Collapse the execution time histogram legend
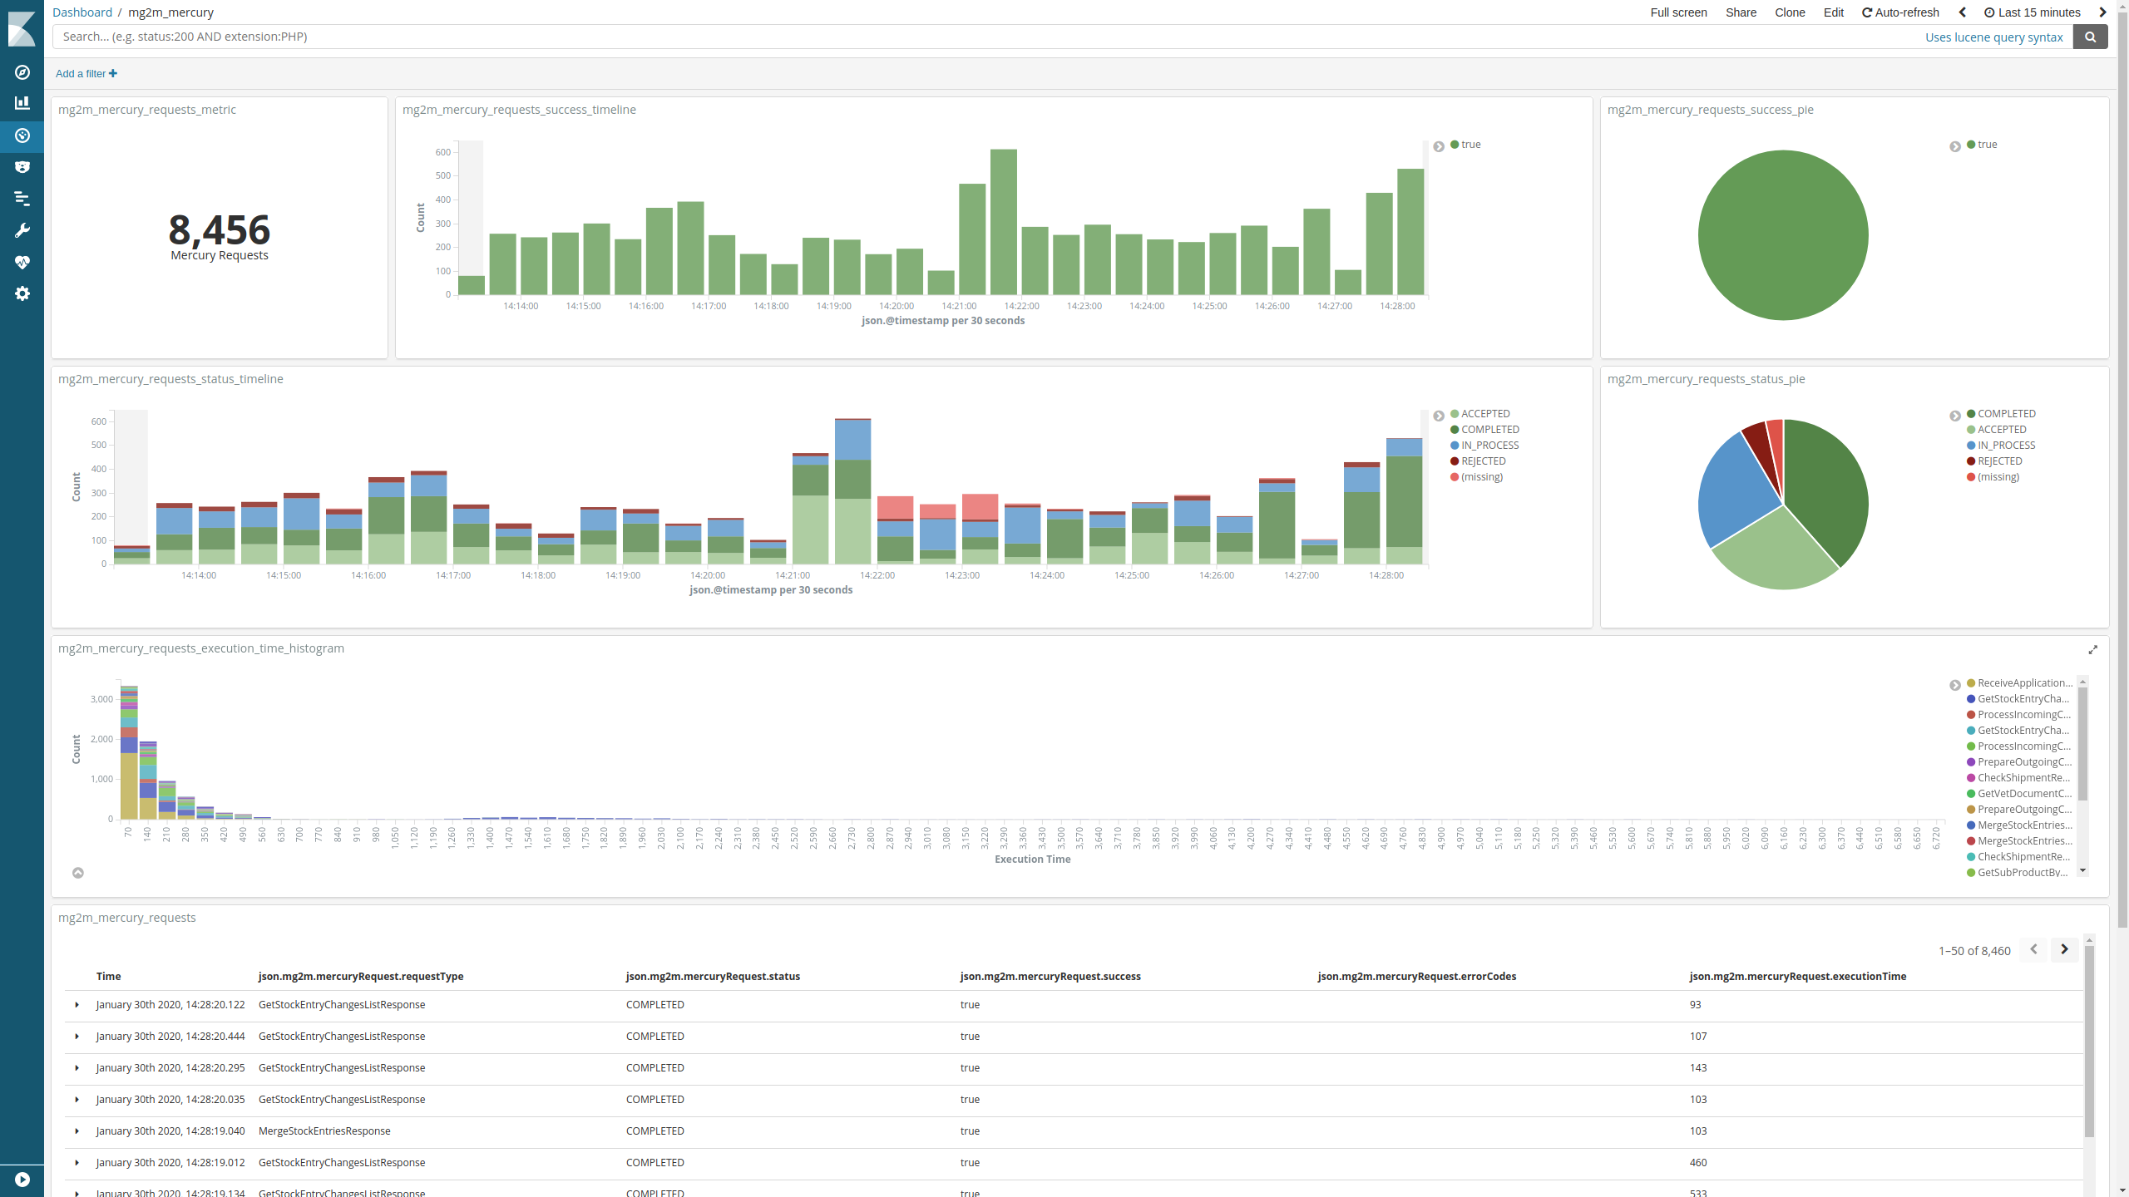 (x=1954, y=685)
